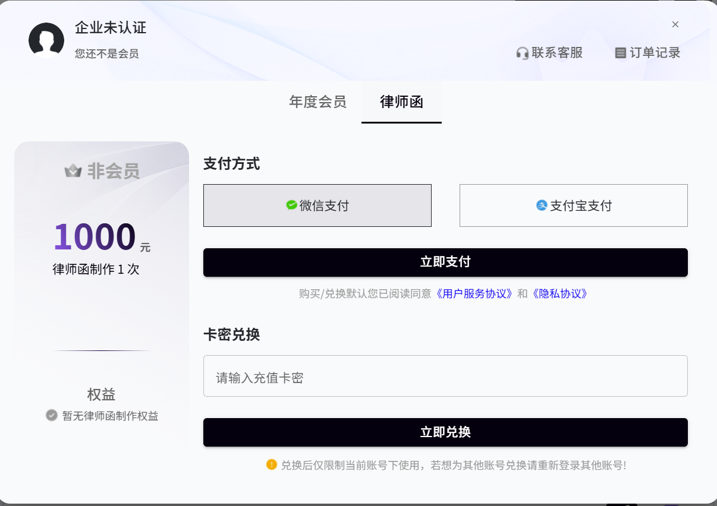
Task: Open the 《隐私协议》 link
Action: [x=560, y=293]
